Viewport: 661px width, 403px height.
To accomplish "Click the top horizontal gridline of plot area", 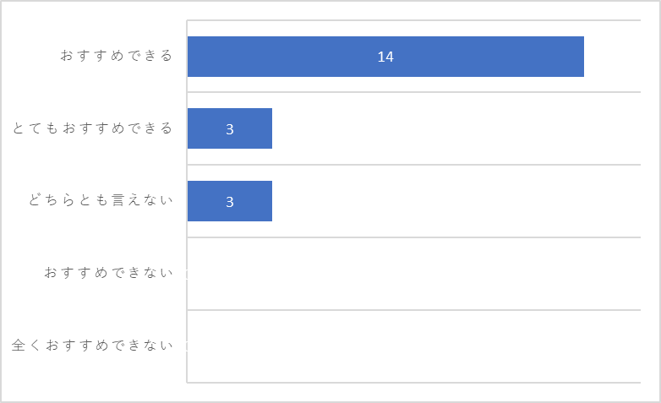I will coord(414,19).
